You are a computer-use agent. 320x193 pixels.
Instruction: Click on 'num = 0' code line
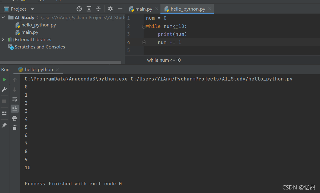coord(156,18)
